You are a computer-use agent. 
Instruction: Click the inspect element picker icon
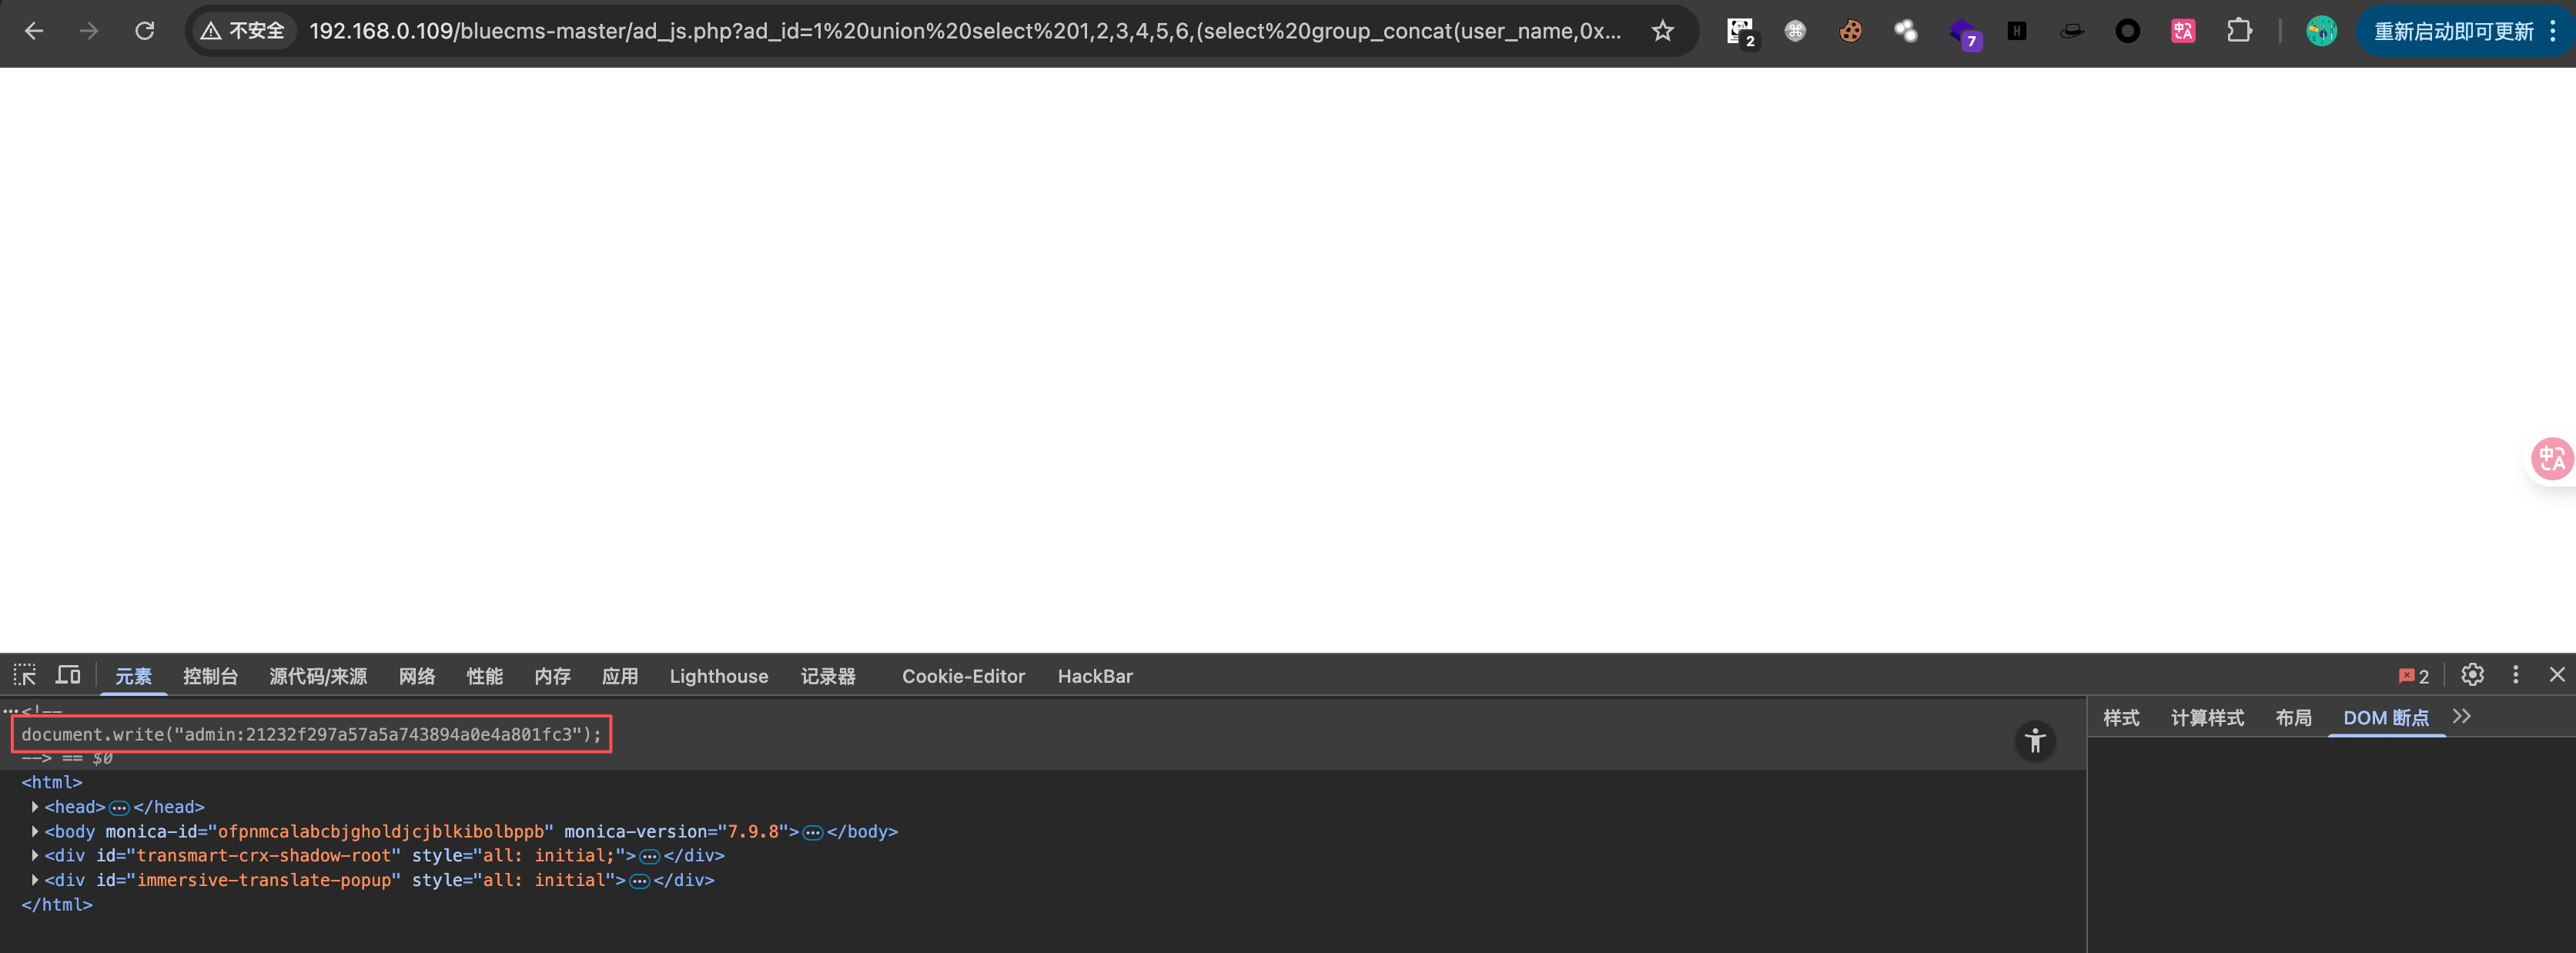(25, 675)
